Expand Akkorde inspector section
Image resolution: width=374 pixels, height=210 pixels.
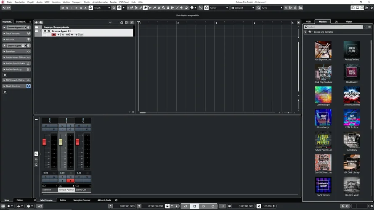pos(4,39)
